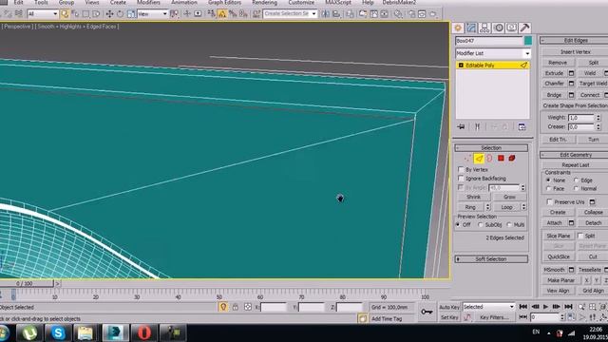Click the key icon for Set Keys
The width and height of the screenshot is (608, 342).
[x=427, y=312]
